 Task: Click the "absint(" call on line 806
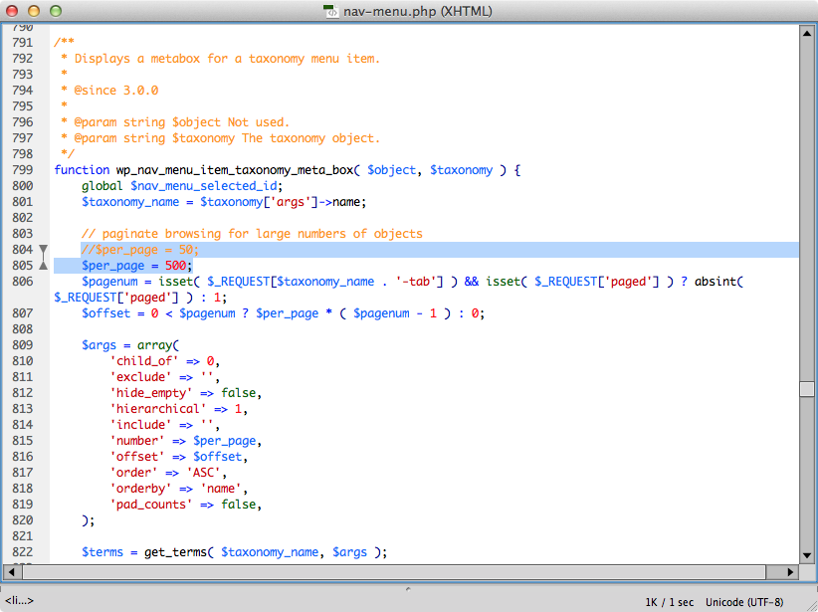(x=718, y=282)
